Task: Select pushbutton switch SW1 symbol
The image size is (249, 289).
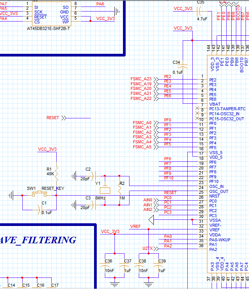Action: [39, 194]
